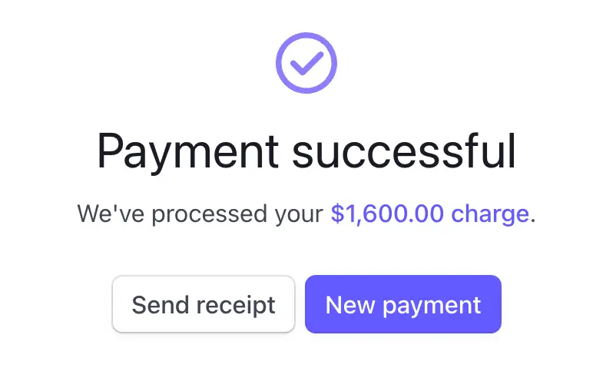Click the purple "$1,600.00" amount text
The image size is (616, 381).
click(387, 214)
